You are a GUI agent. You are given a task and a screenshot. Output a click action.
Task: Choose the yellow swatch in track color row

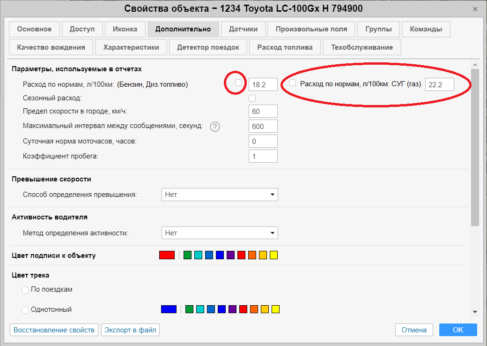(275, 309)
